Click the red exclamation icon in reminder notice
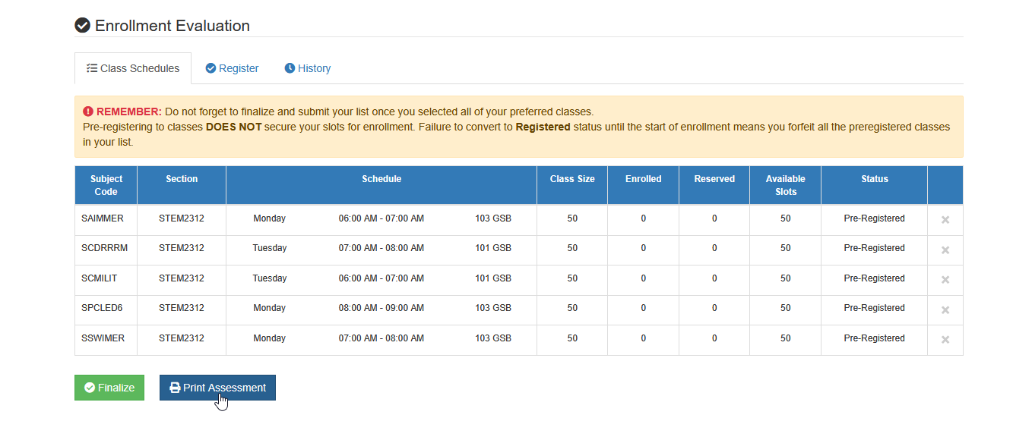The width and height of the screenshot is (1032, 421). [x=88, y=111]
